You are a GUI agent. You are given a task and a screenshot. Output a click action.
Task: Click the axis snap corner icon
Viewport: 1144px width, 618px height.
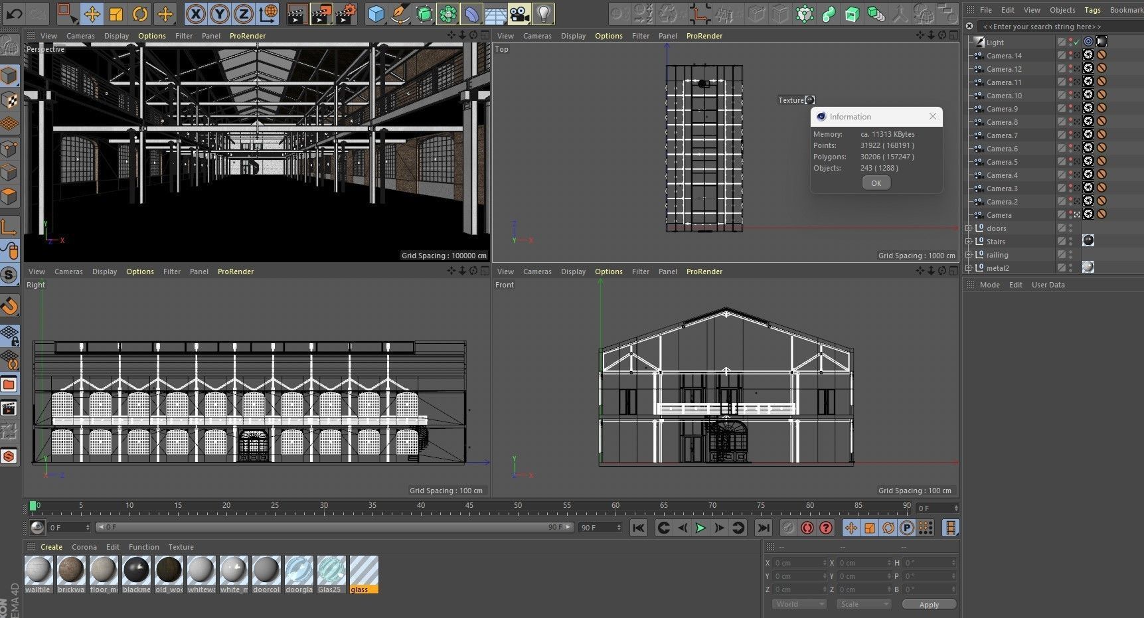pyautogui.click(x=700, y=13)
